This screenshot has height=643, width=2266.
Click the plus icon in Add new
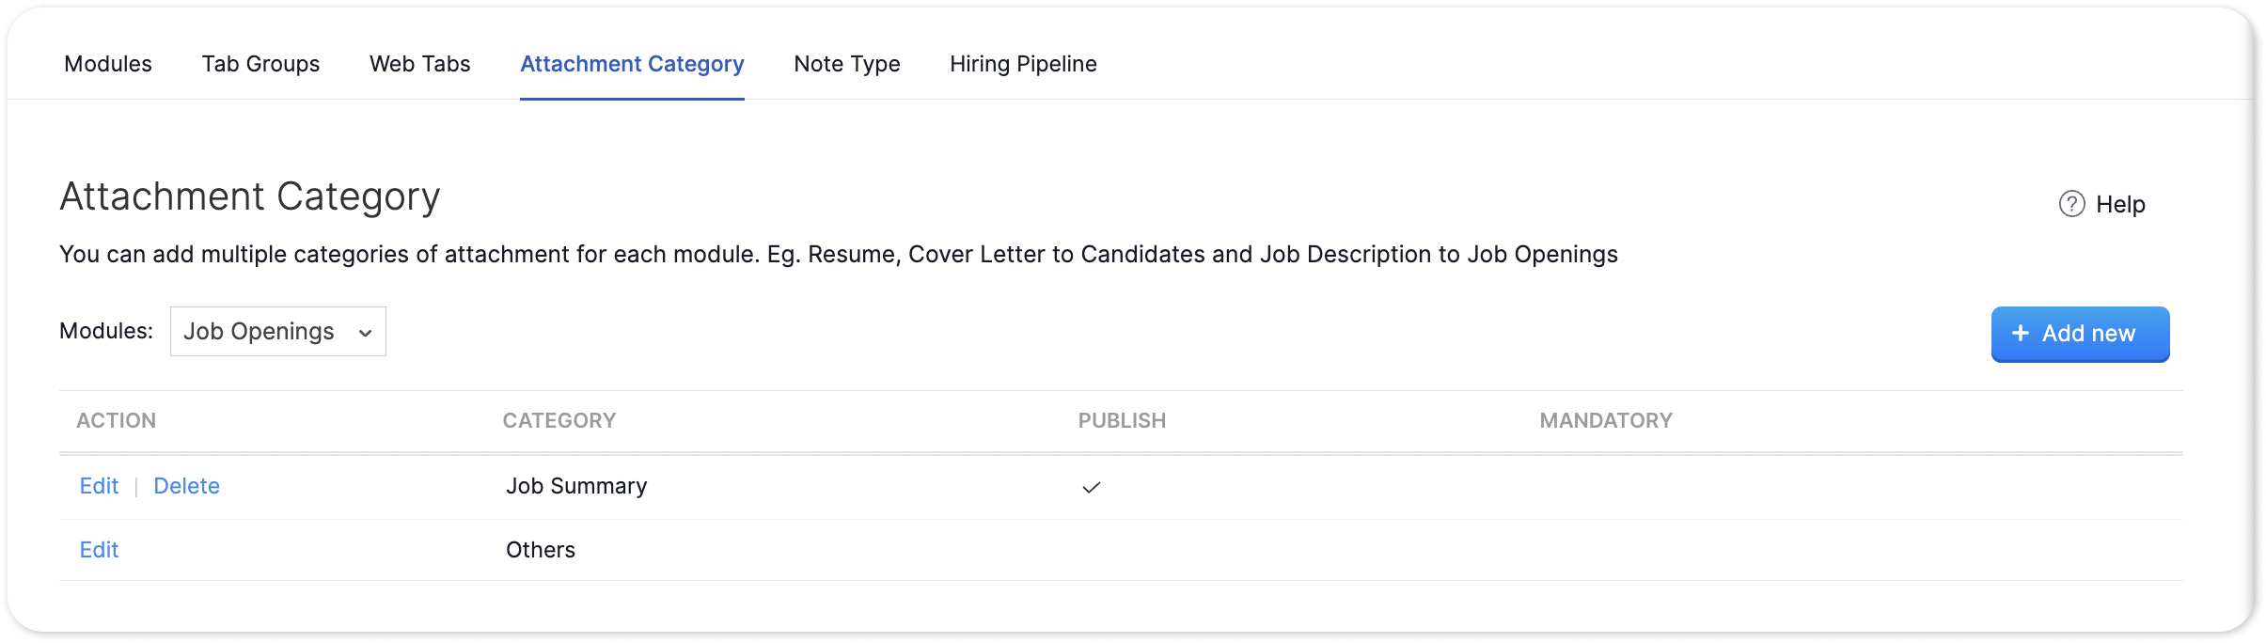tap(2020, 334)
